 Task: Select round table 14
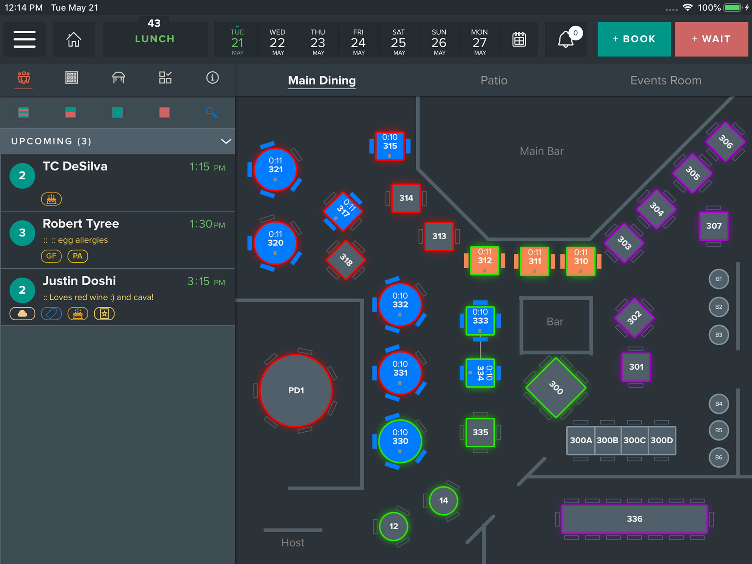tap(443, 500)
